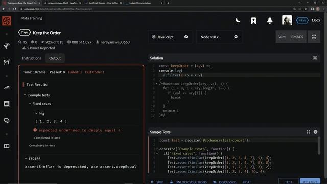Open the Sample Tests help question icon
This screenshot has width=327, height=184.
click(315, 132)
